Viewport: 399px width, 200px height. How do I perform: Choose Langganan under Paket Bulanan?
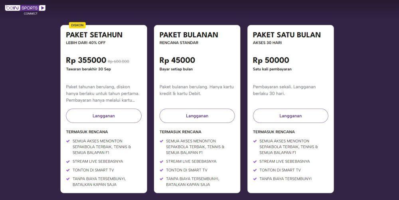197,116
